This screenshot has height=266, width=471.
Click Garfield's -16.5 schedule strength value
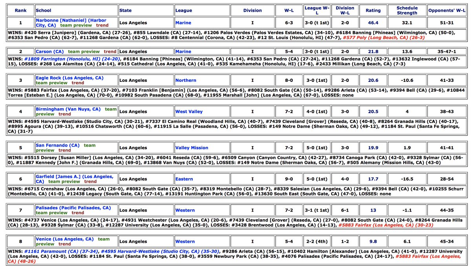point(407,179)
